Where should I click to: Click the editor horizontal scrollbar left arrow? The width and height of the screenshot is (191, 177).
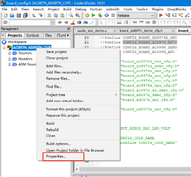[77, 169]
